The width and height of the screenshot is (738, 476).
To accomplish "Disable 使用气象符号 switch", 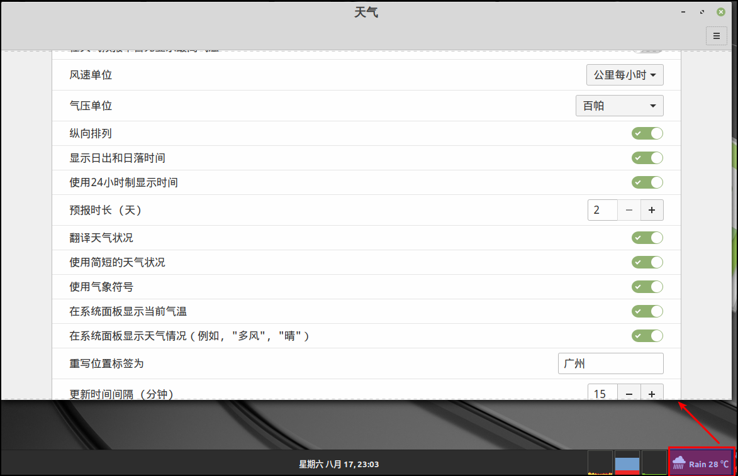I will pyautogui.click(x=647, y=287).
